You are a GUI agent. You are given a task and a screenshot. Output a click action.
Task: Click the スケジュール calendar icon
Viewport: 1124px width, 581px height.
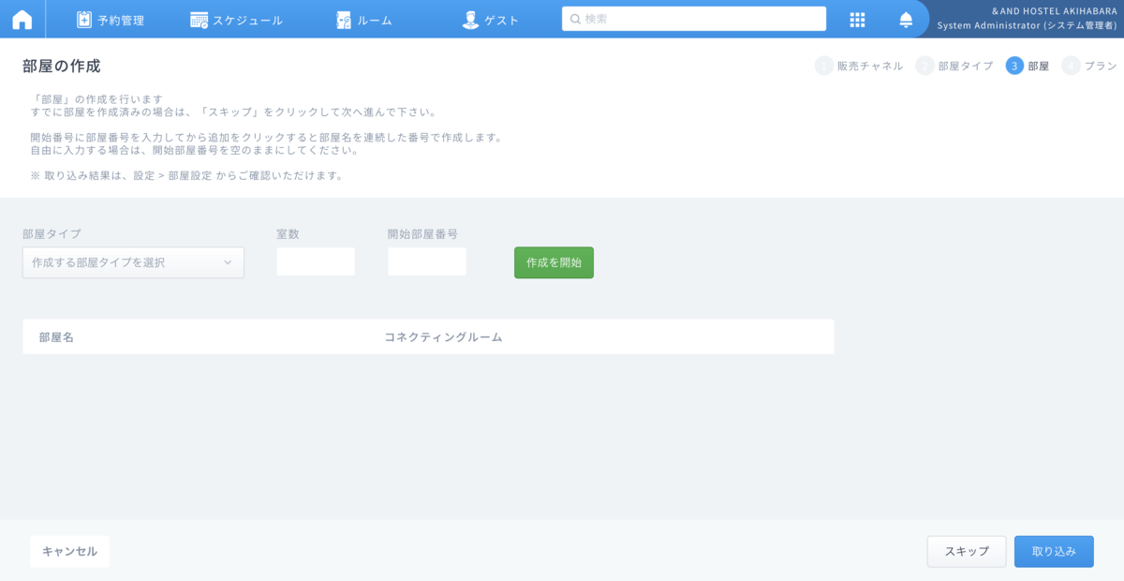(x=199, y=20)
